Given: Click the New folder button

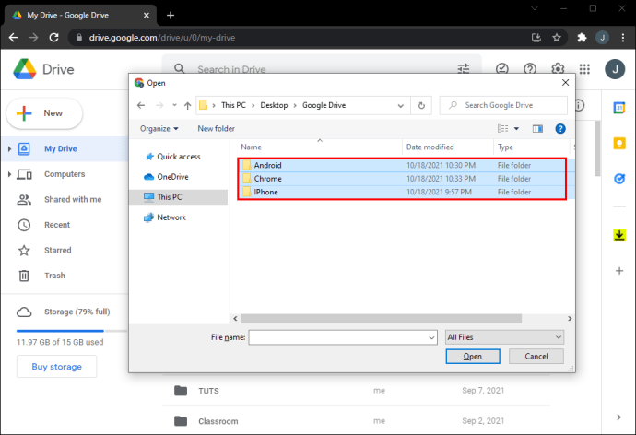Looking at the screenshot, I should (217, 129).
